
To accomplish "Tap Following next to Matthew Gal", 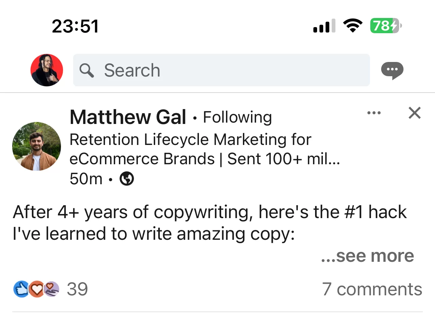I will coord(237,117).
